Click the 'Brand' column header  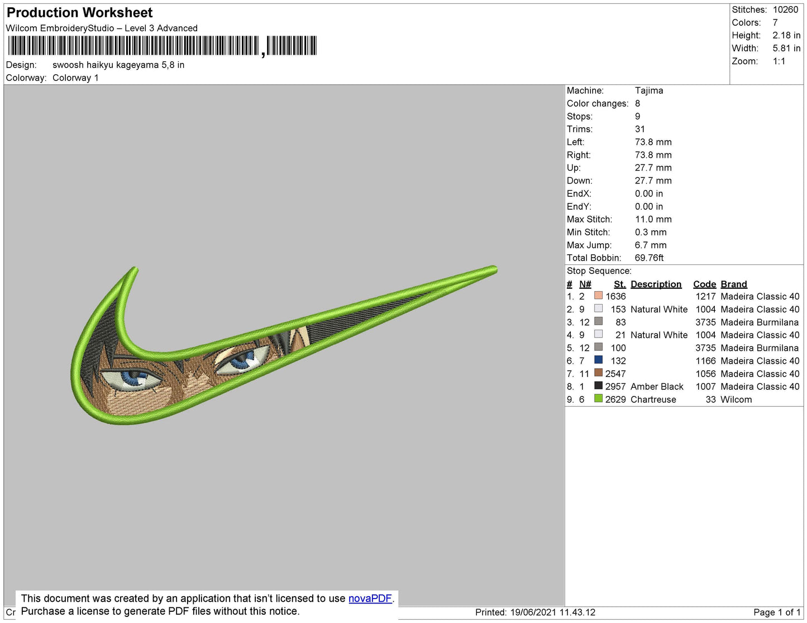(734, 284)
